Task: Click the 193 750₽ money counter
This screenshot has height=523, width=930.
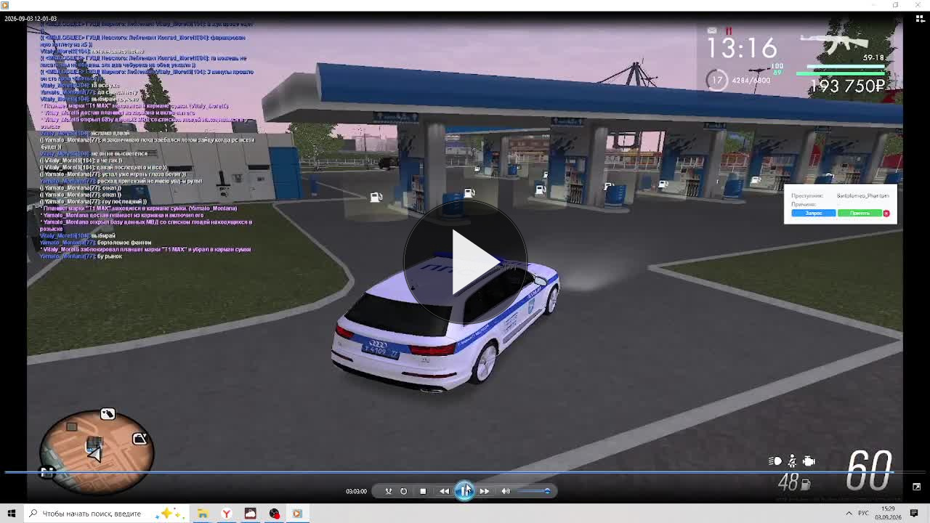Action: tap(847, 86)
